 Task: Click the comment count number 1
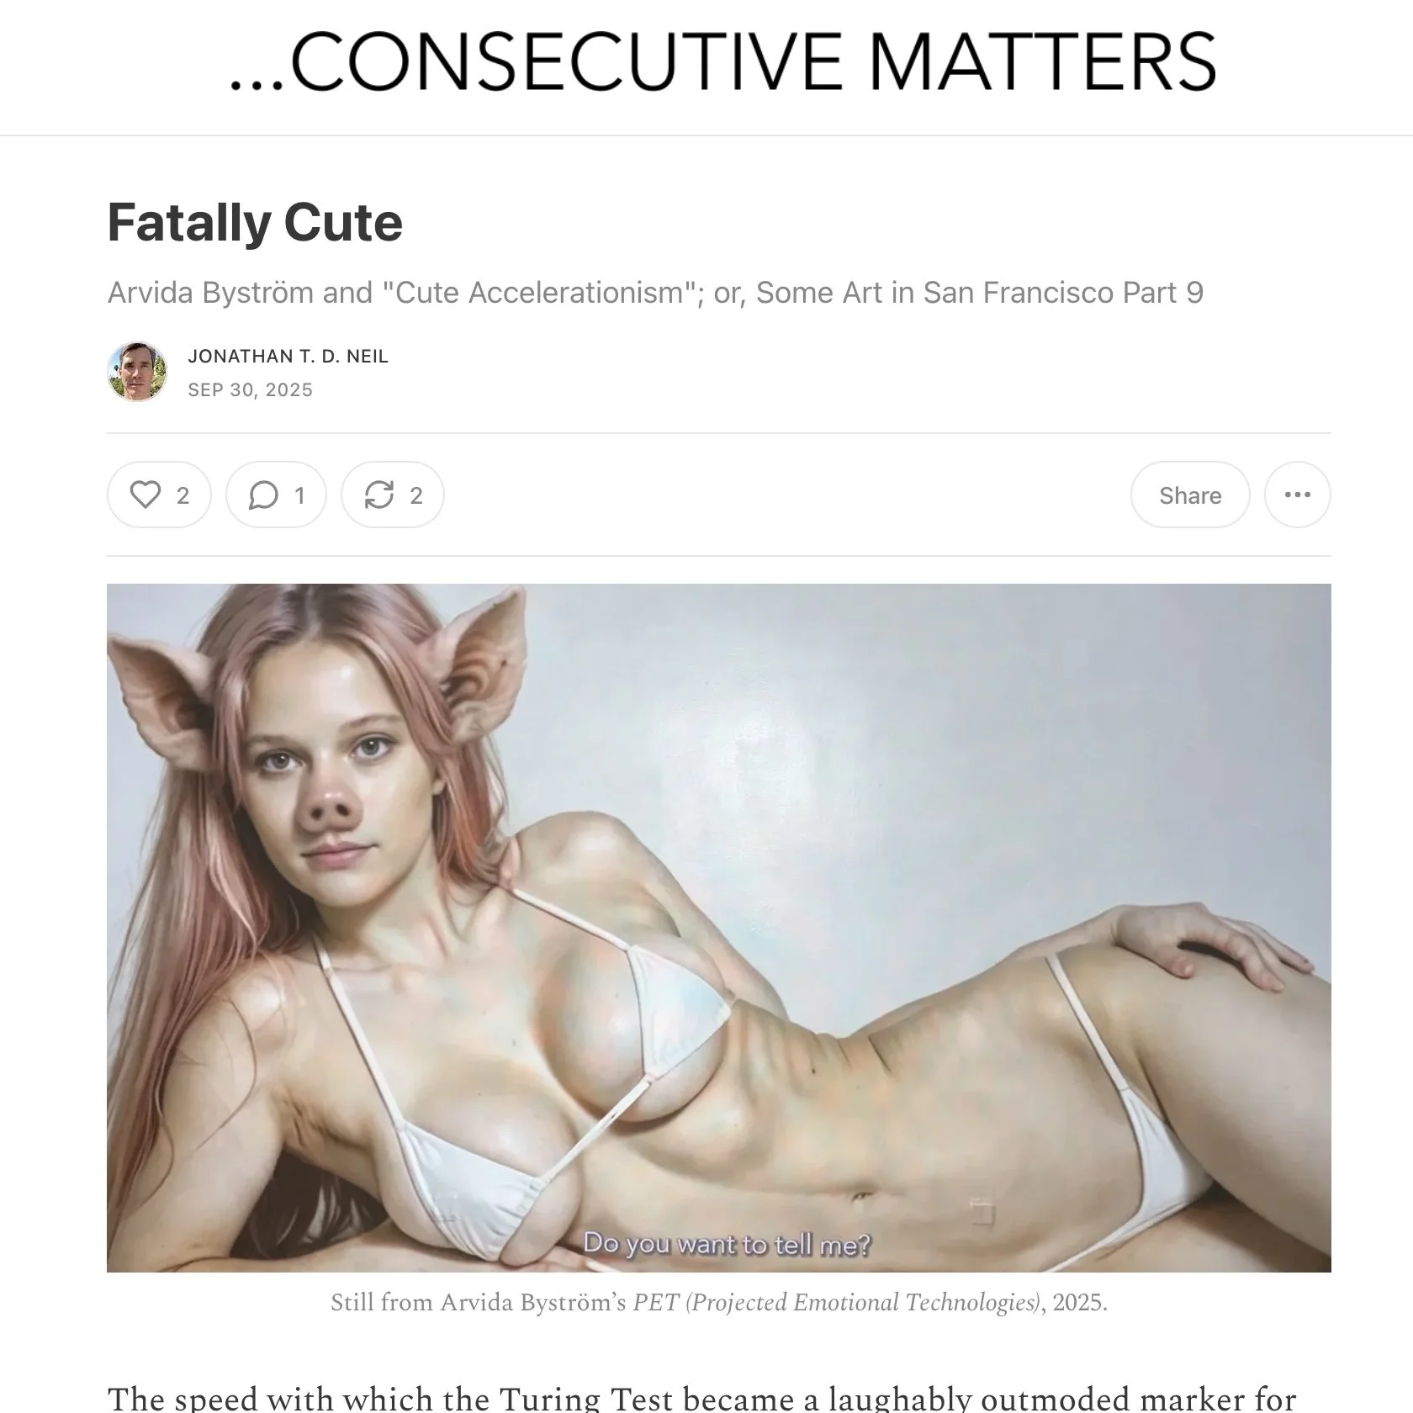pos(299,495)
